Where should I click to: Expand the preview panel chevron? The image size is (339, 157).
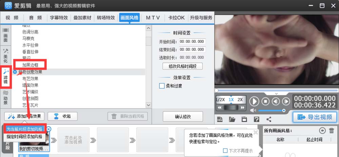pyautogui.click(x=276, y=94)
